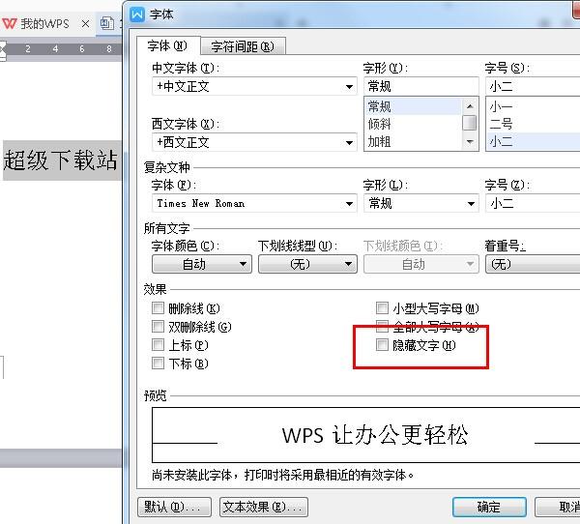Confirm with the 确定 button

489,507
